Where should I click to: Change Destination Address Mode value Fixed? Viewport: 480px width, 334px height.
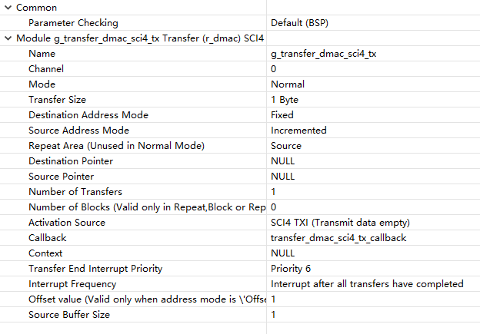click(x=373, y=115)
